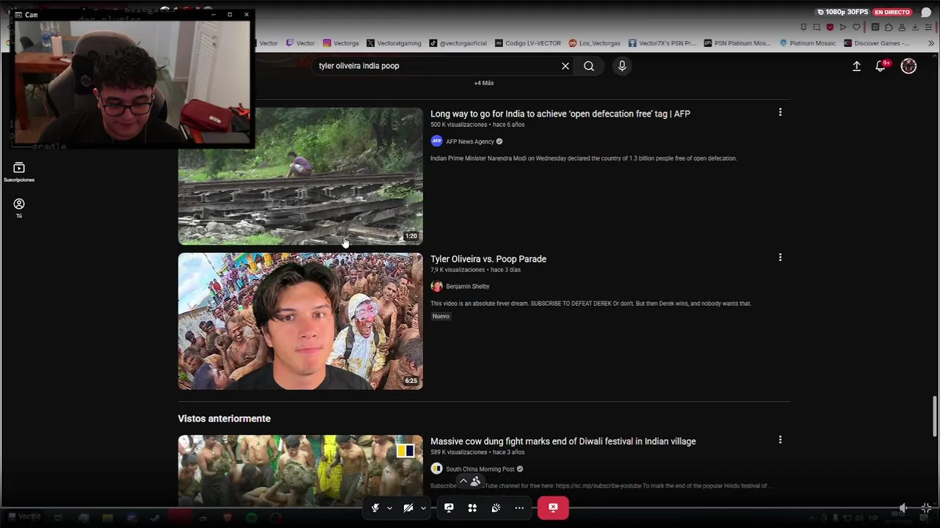Maximize the Cam window

(x=230, y=15)
